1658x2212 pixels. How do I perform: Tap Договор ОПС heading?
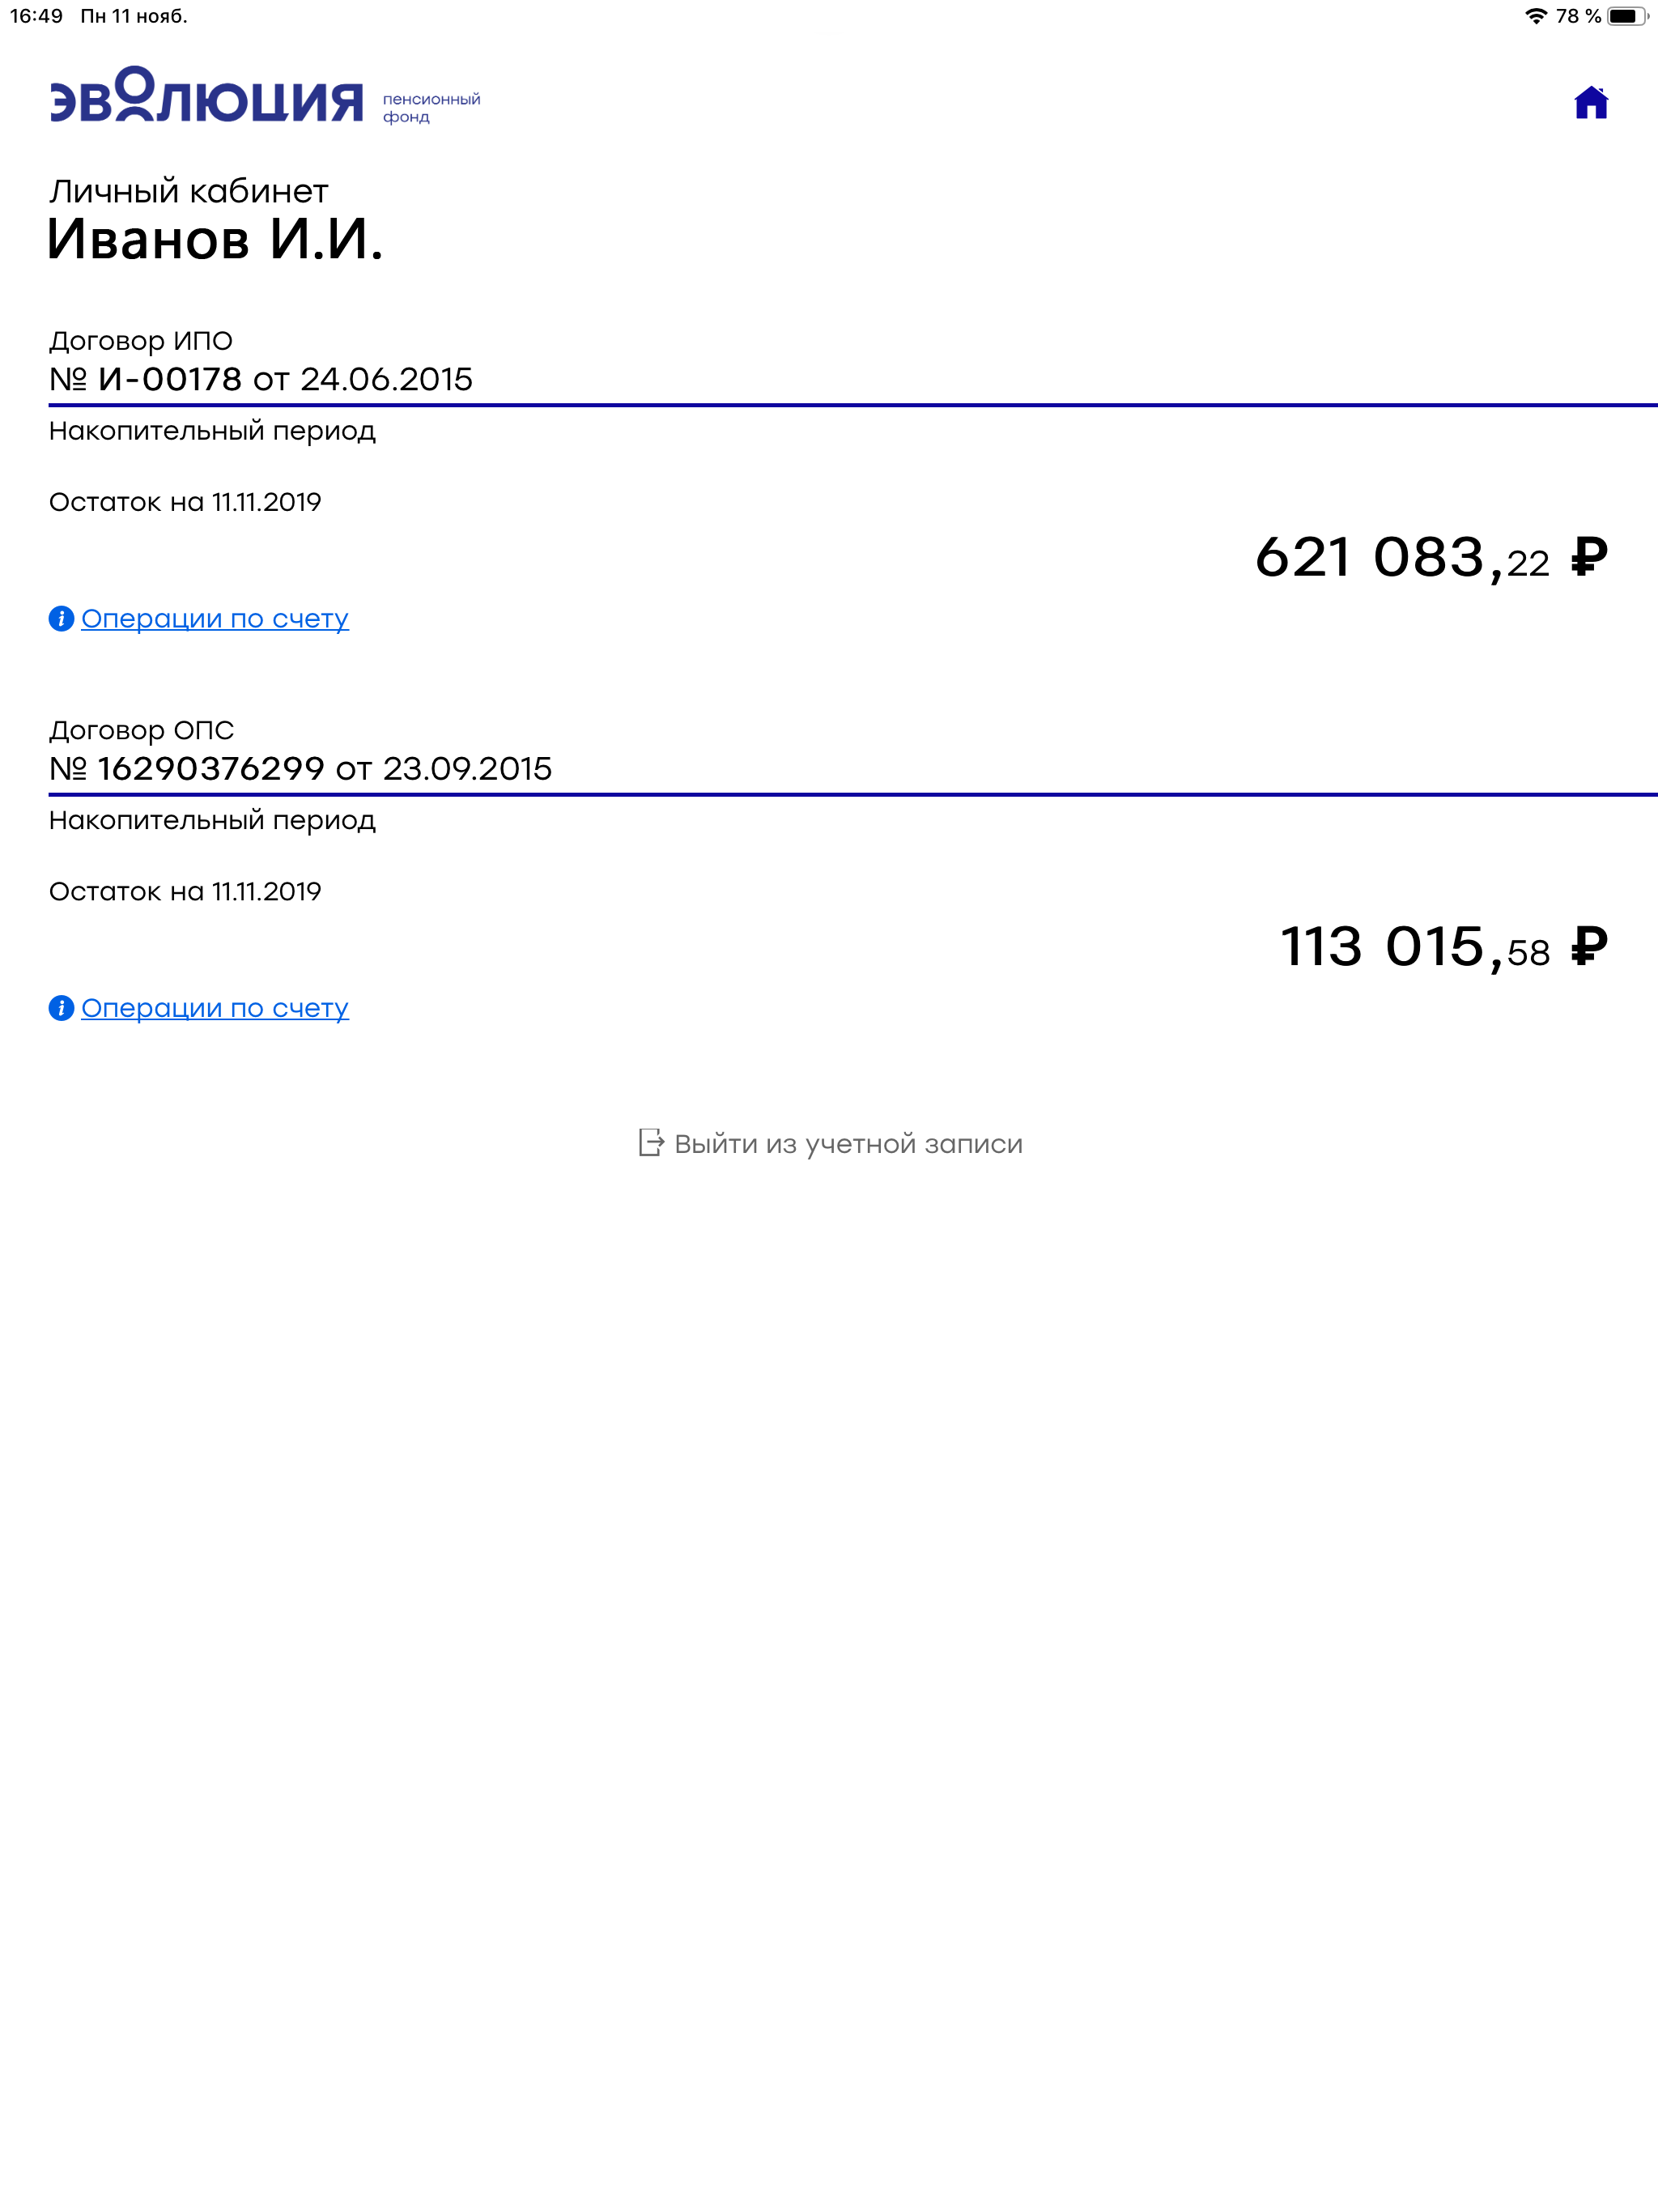141,730
